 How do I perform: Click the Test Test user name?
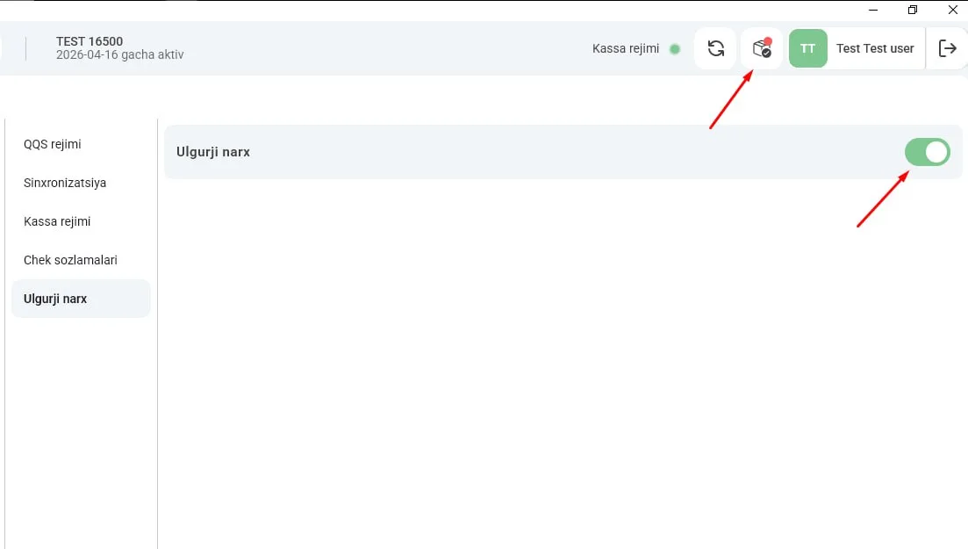[875, 48]
